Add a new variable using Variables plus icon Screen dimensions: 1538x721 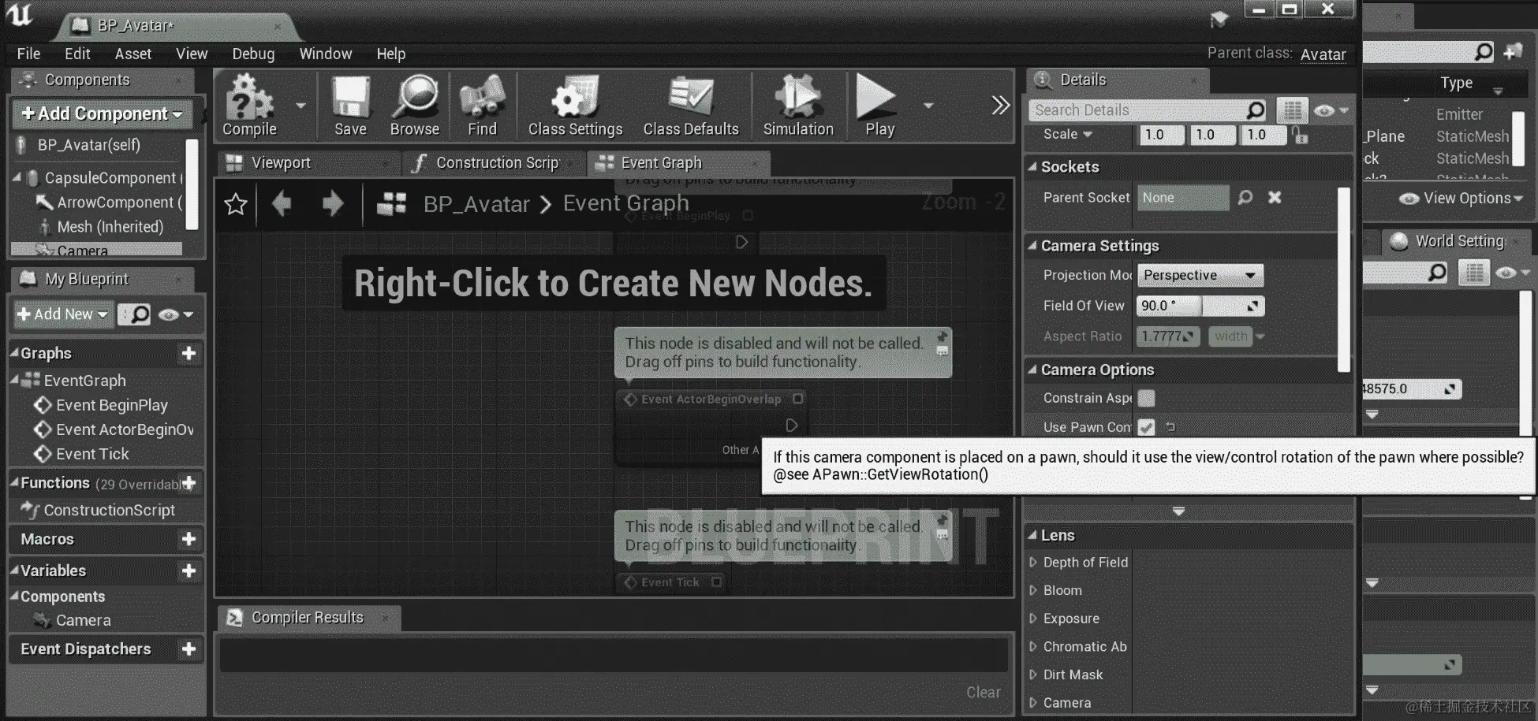point(189,570)
